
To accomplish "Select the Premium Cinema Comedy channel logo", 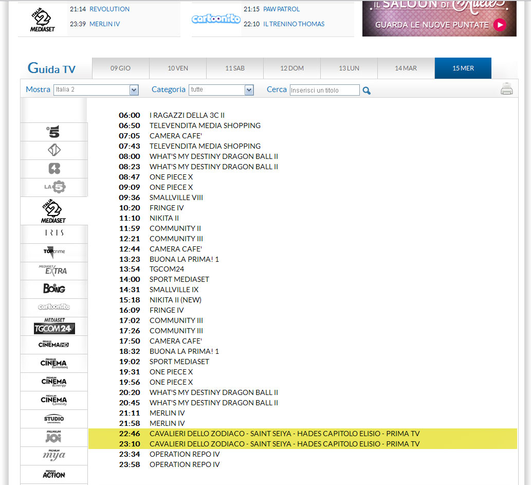I will click(x=54, y=400).
